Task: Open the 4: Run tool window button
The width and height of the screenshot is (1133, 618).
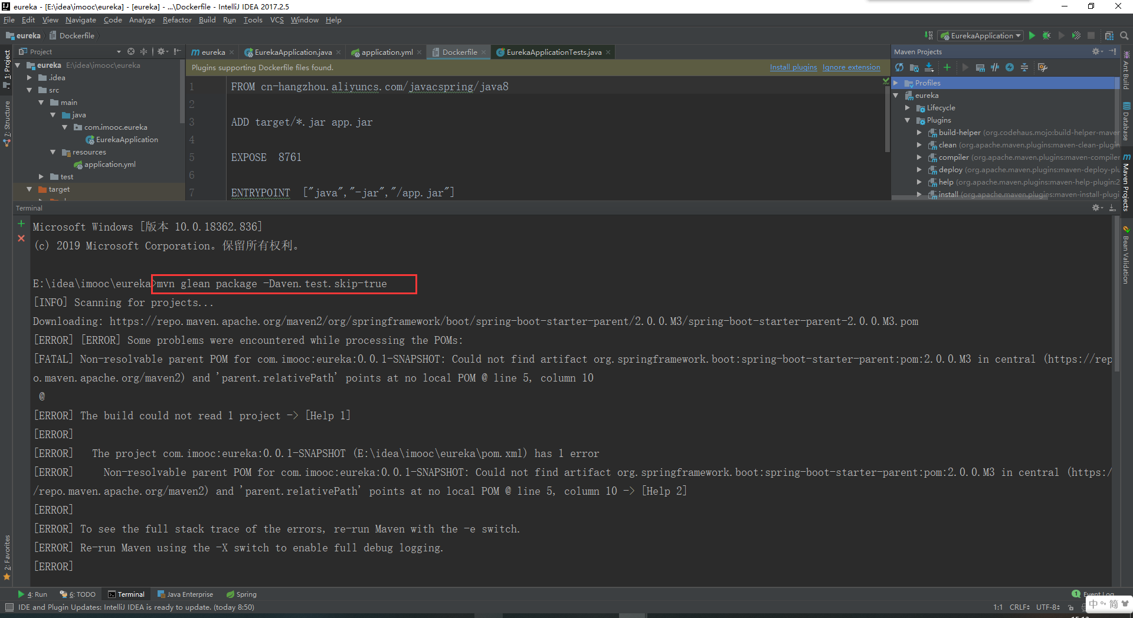Action: click(x=32, y=594)
